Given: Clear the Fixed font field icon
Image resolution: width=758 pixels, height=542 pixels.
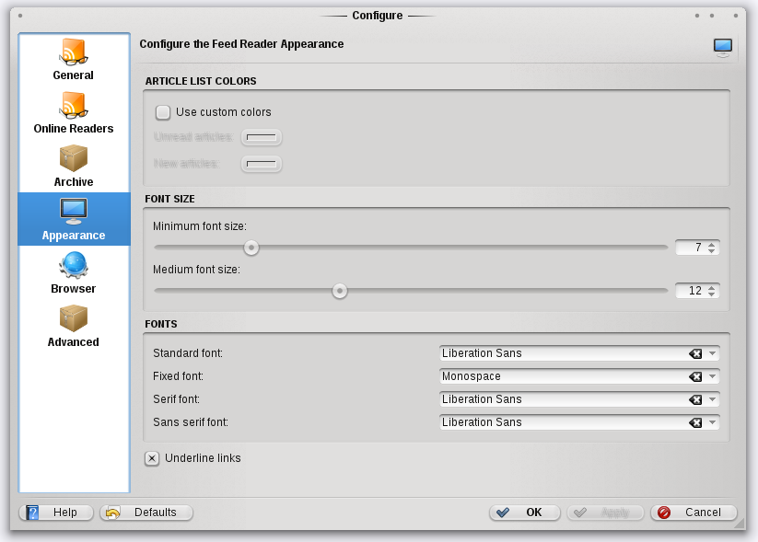Looking at the screenshot, I should [x=695, y=376].
